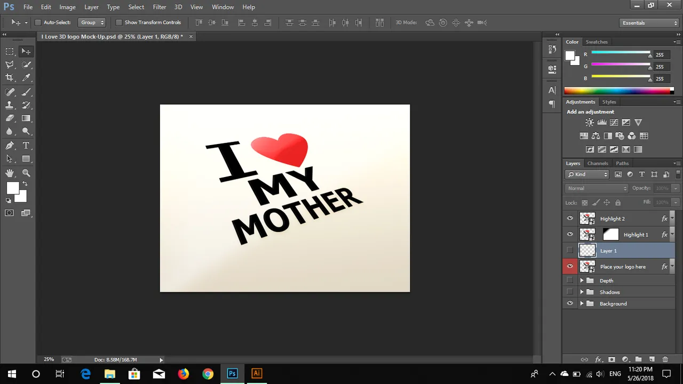Open the File menu
Viewport: 683px width, 384px height.
[x=28, y=7]
